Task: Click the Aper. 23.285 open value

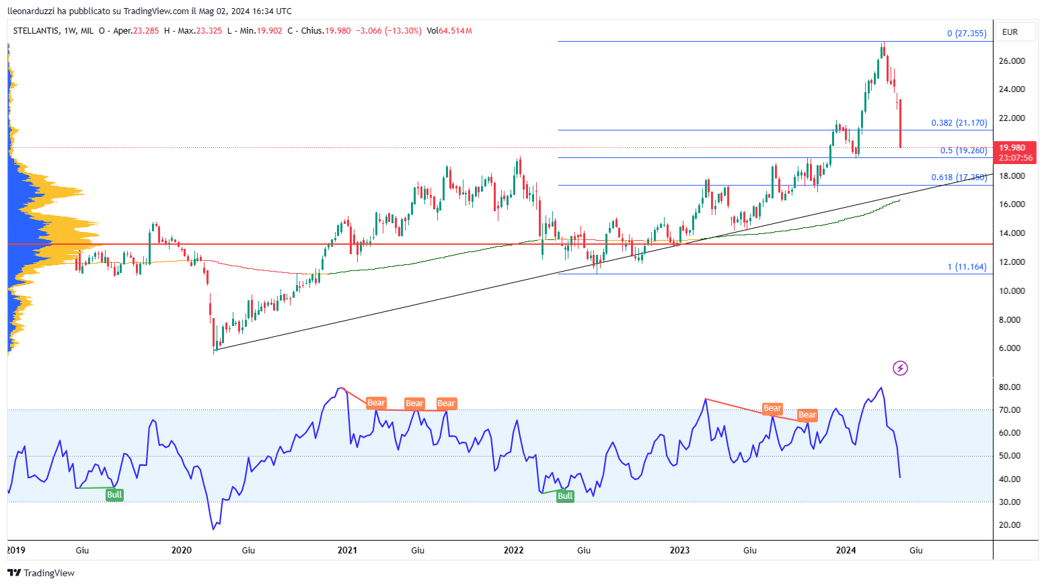Action: coord(136,31)
